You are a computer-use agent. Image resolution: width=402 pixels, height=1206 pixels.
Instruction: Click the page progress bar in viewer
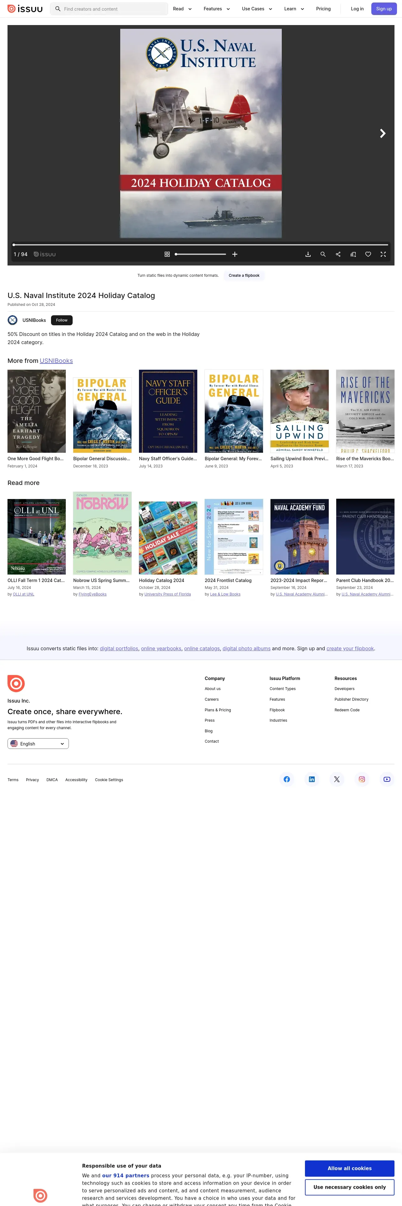pyautogui.click(x=201, y=245)
